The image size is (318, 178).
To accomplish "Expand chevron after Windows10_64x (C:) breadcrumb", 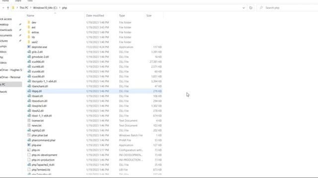I will click(x=60, y=8).
